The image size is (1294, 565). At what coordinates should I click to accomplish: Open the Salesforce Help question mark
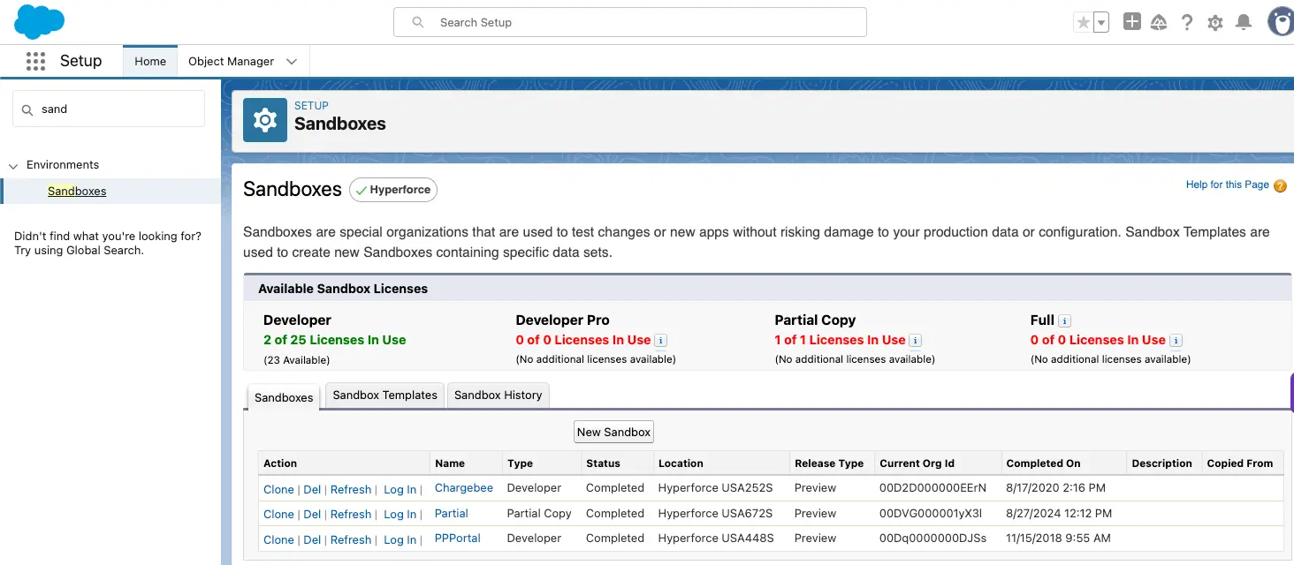(x=1187, y=22)
